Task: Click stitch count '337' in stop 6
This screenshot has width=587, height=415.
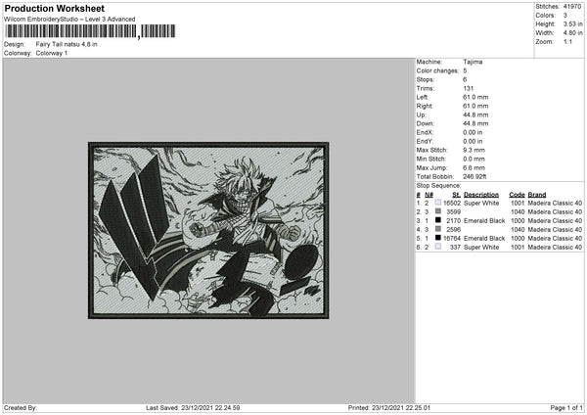Action: (x=456, y=248)
